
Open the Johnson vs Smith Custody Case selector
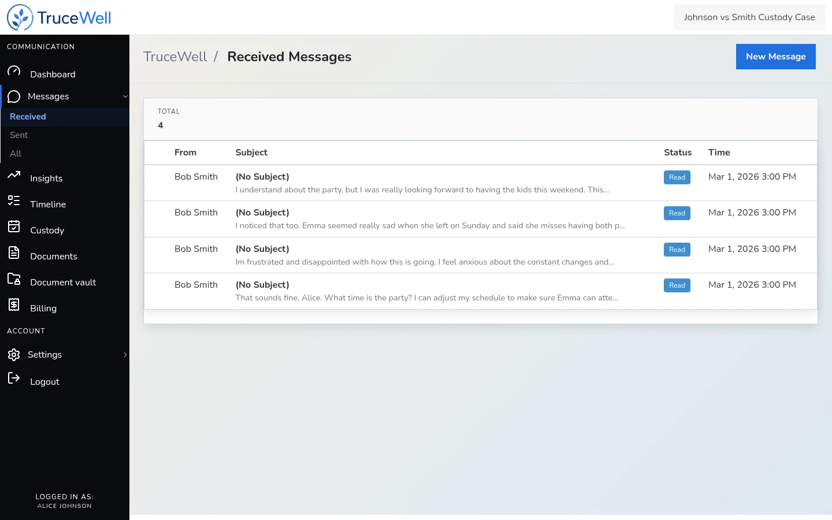point(749,17)
